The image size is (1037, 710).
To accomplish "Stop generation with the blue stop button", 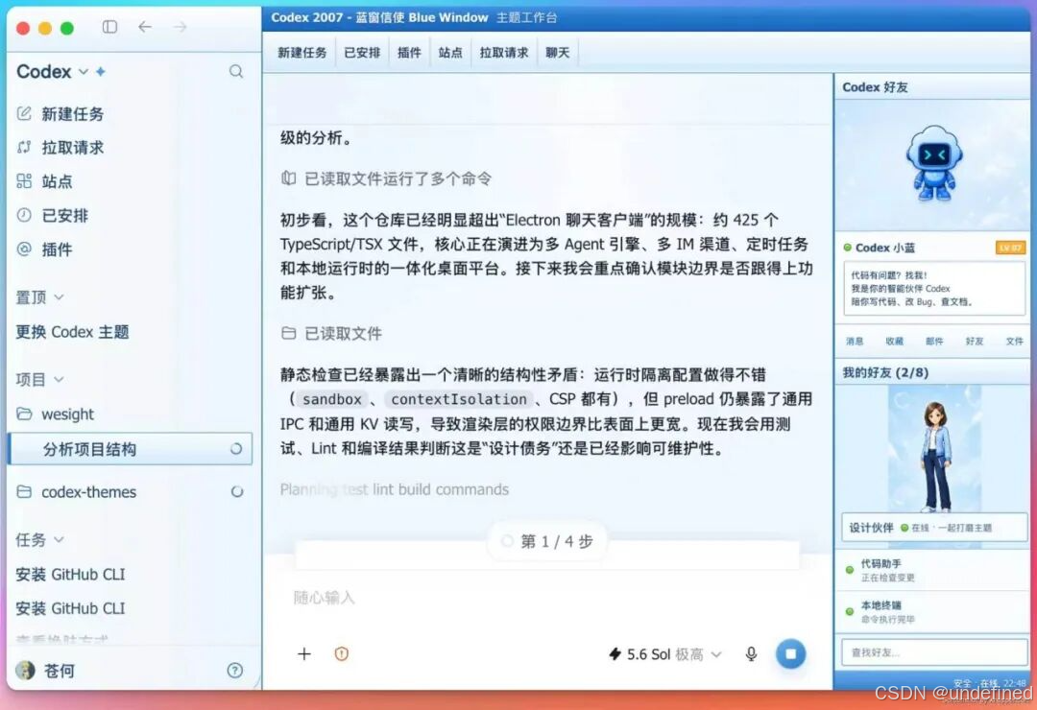I will pyautogui.click(x=790, y=653).
